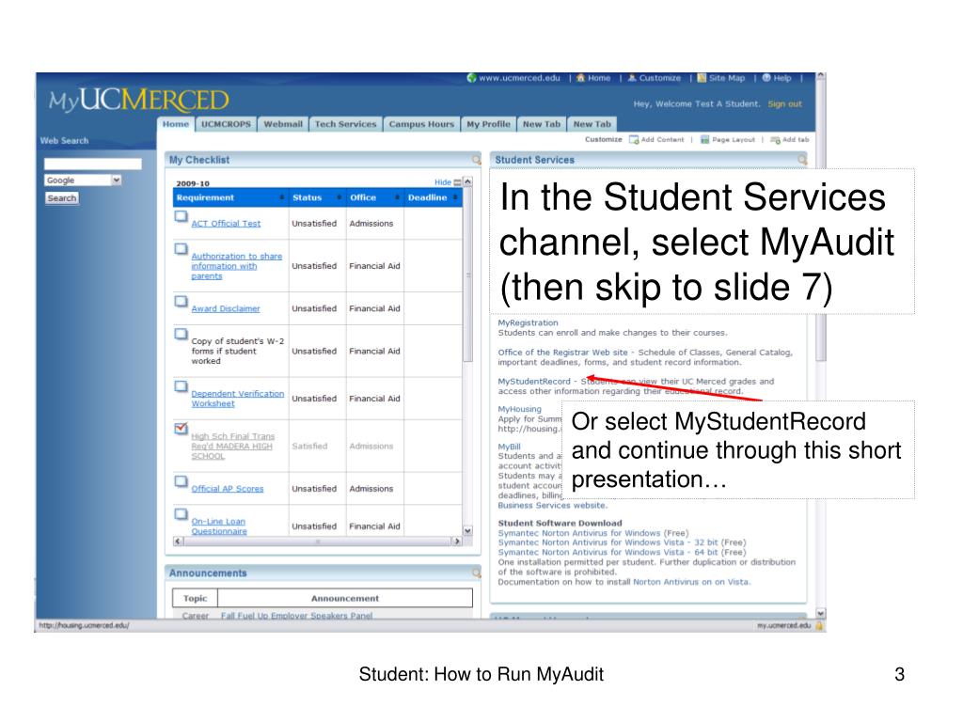Select the Home tab
The image size is (963, 722).
tap(176, 124)
